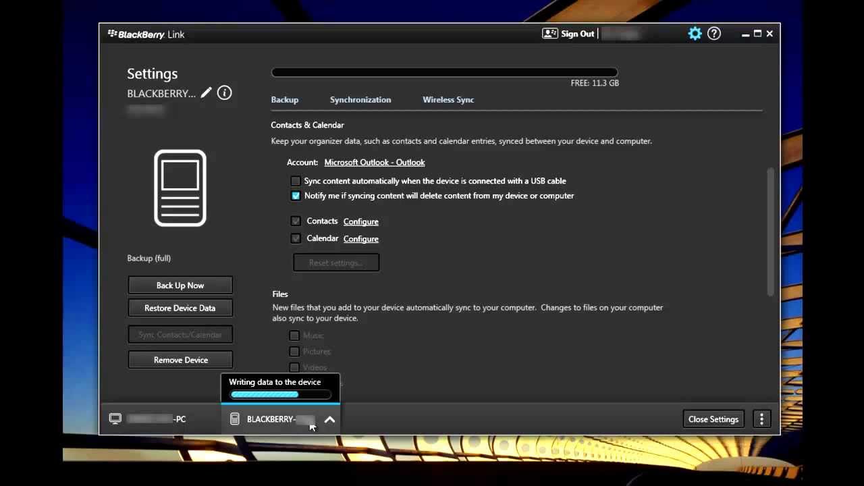Select the BLACKBERRY device name in bottom bar
Viewport: 864px width, 486px height.
[281, 419]
